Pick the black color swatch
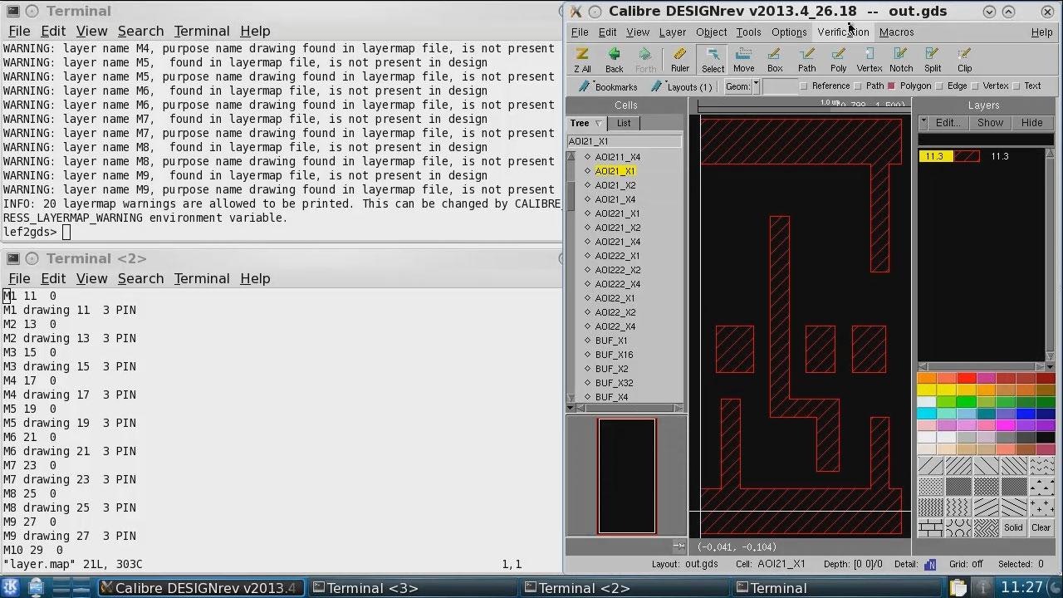1063x598 pixels. pyautogui.click(x=1046, y=438)
